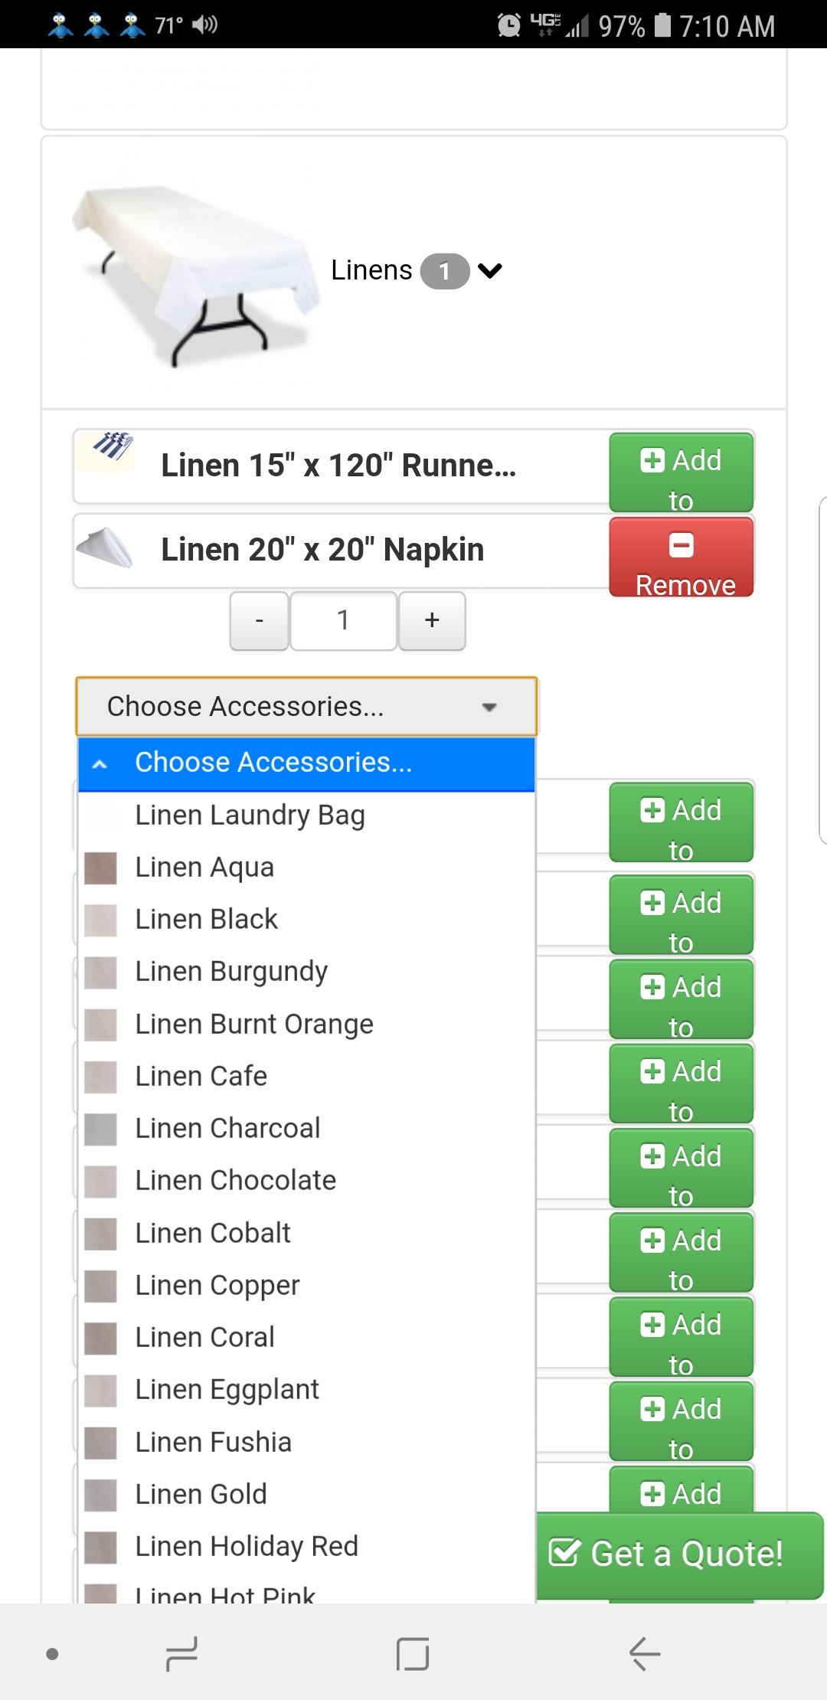This screenshot has width=827, height=1700.
Task: Increase napkin quantity with plus button
Action: tap(432, 621)
